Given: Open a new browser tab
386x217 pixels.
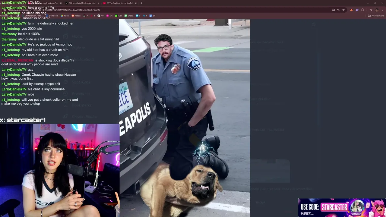Looking at the screenshot, I should [141, 3].
